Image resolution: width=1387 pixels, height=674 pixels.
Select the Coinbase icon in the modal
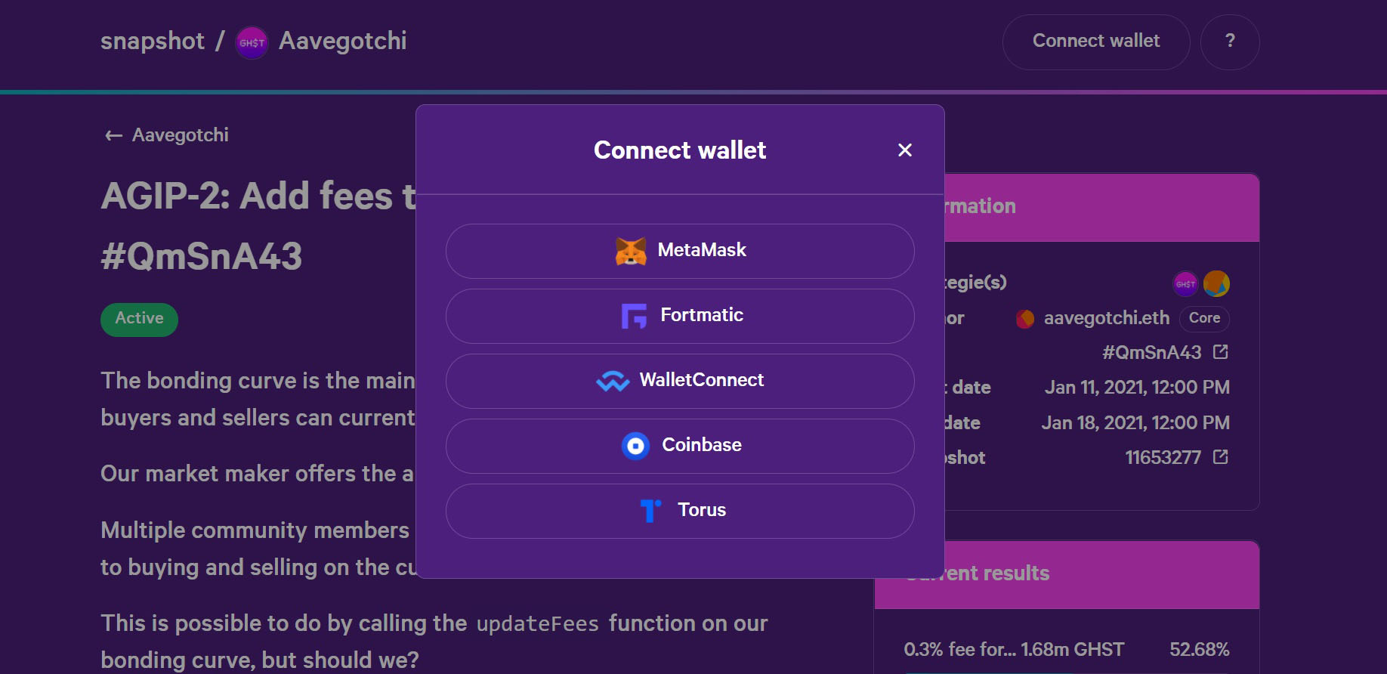tap(637, 445)
